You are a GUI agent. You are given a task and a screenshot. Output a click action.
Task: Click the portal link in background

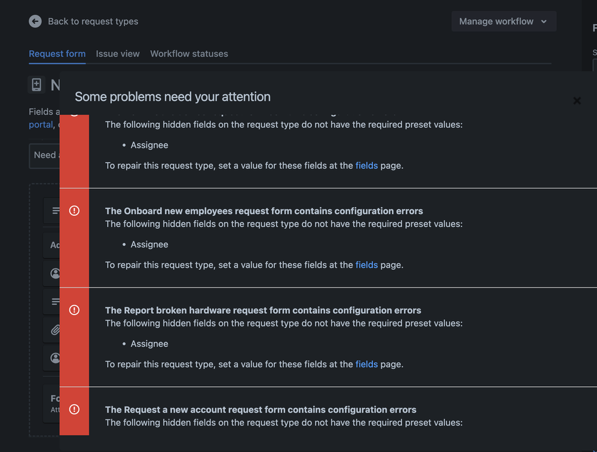(x=41, y=124)
